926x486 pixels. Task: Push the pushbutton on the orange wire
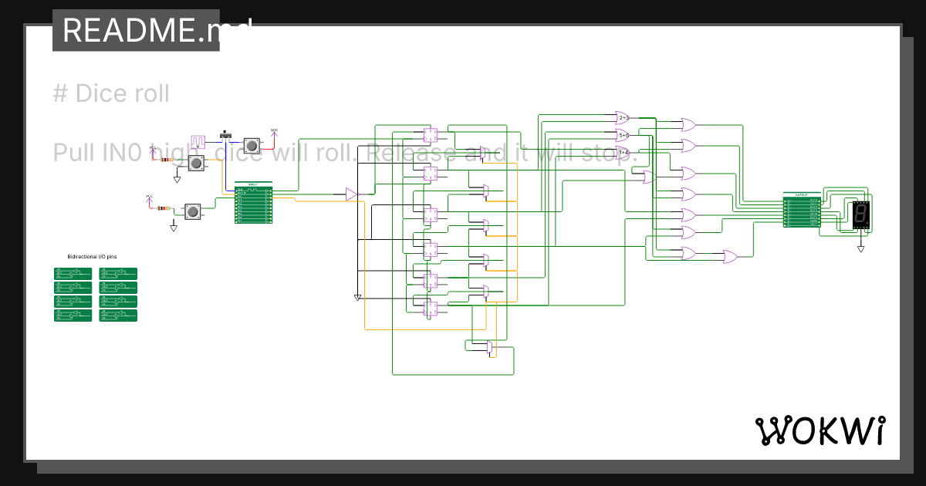198,163
